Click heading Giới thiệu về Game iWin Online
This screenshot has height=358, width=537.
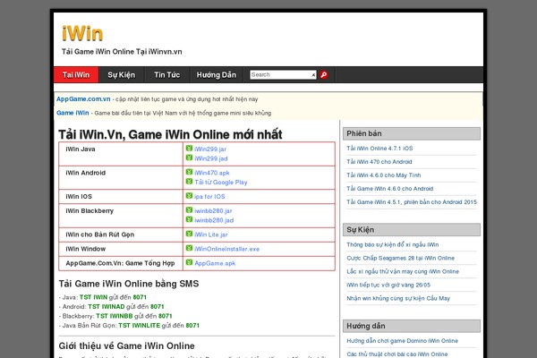click(126, 345)
